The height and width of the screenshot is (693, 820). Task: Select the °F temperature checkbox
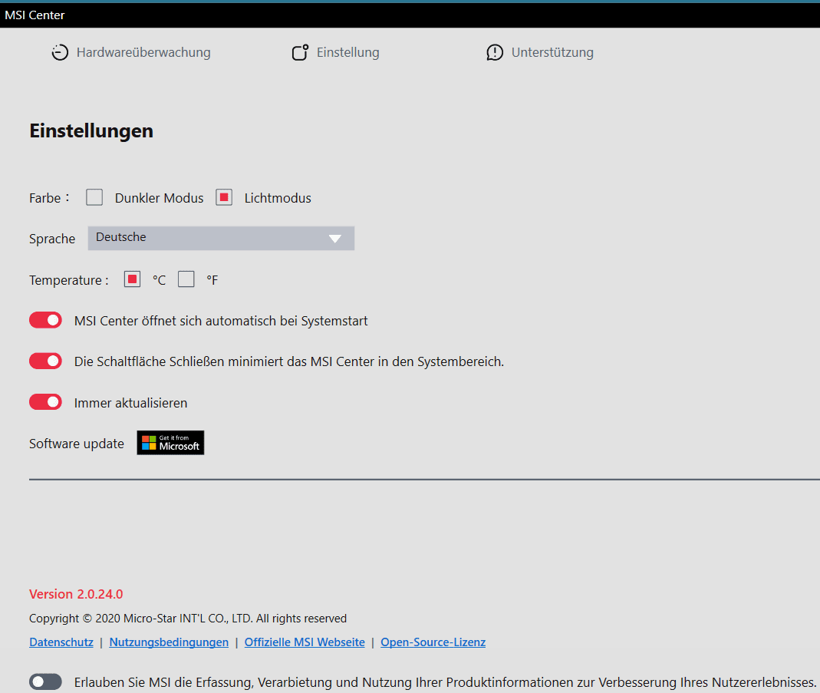186,279
